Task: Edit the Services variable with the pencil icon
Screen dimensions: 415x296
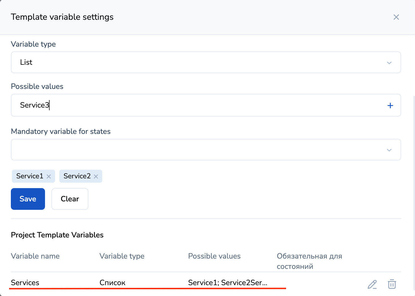Action: [372, 284]
